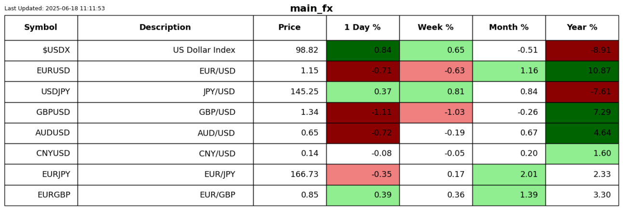
Task: Click the Last Updated timestamp text
Action: coord(54,9)
